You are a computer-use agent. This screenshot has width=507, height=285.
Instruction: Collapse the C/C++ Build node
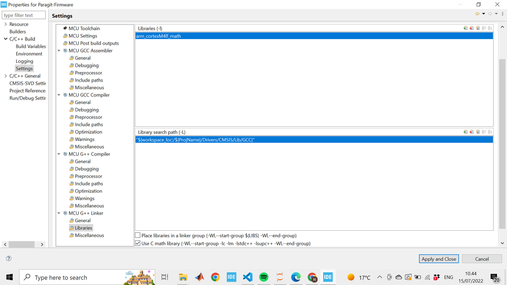click(6, 39)
